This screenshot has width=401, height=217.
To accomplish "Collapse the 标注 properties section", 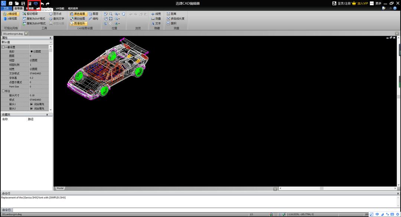I will pos(3,91).
